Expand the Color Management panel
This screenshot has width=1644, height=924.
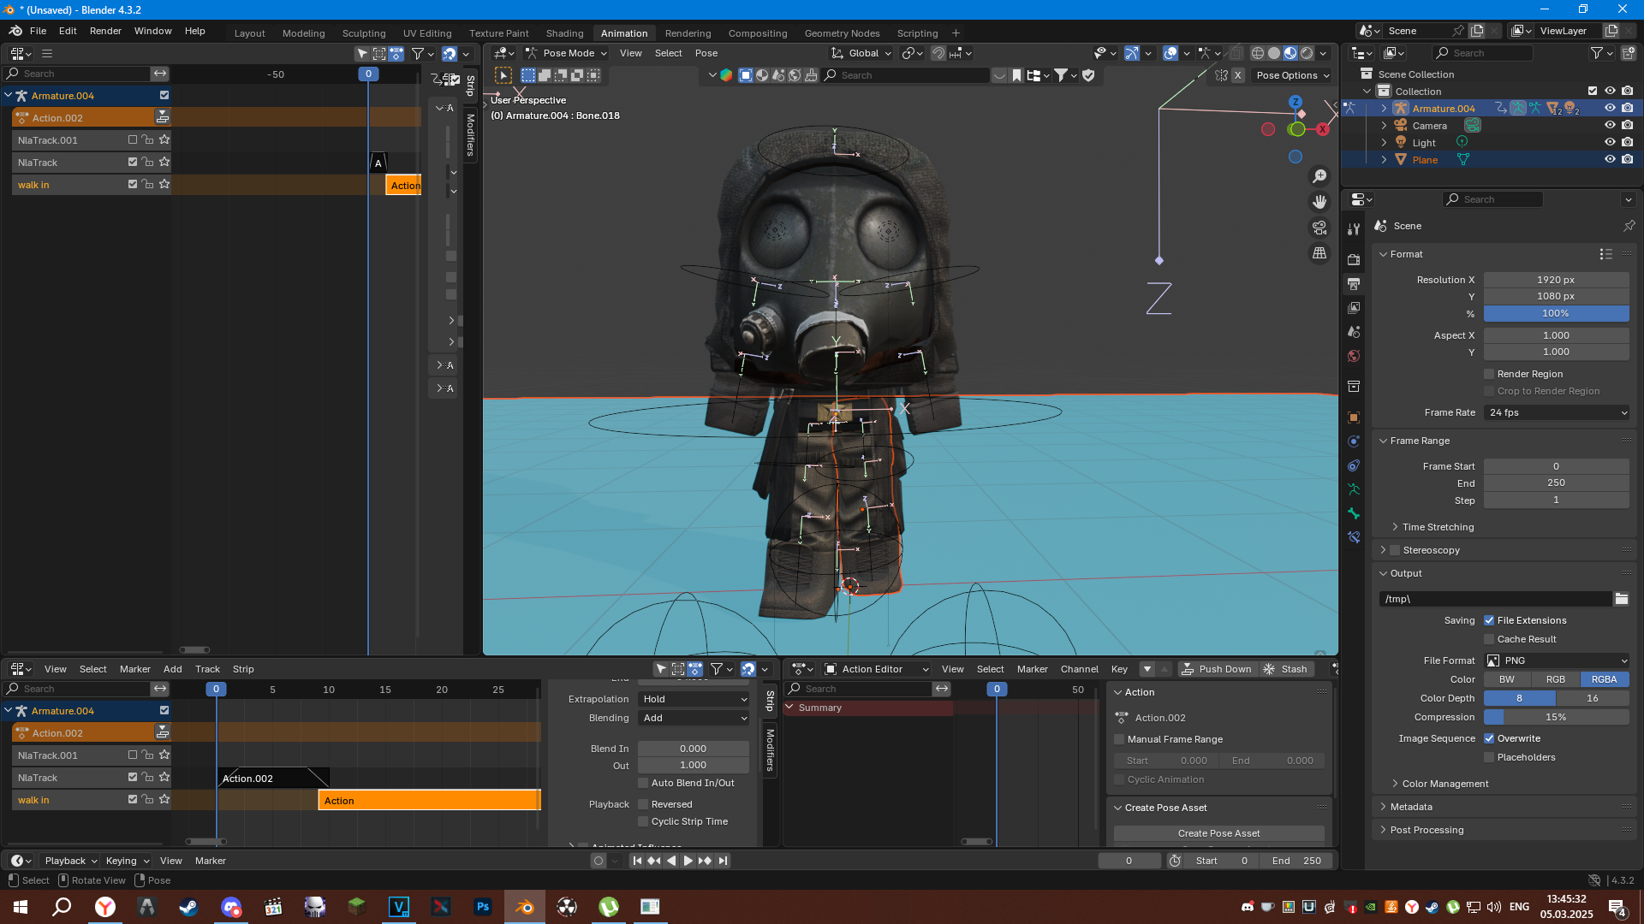[1445, 784]
